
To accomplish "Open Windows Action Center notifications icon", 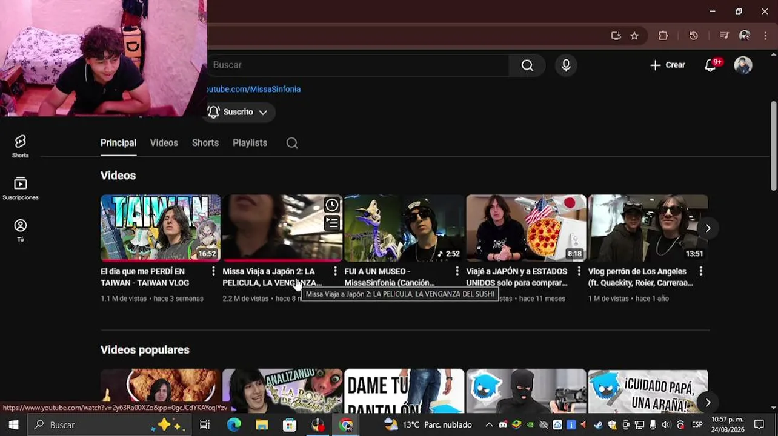I will click(x=759, y=424).
